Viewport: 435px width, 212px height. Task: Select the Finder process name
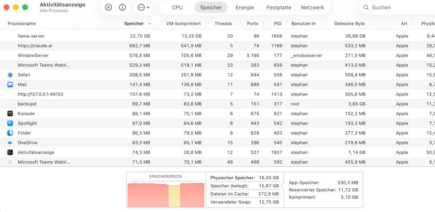click(25, 133)
